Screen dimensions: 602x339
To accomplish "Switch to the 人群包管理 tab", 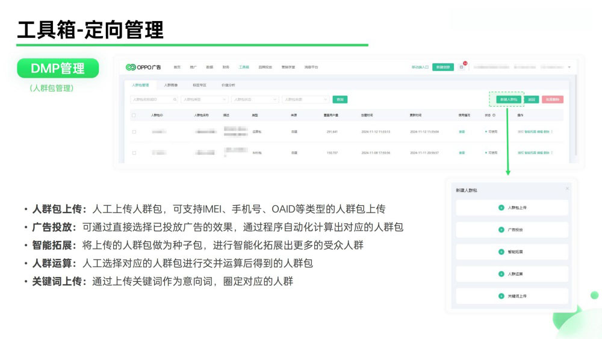I will [140, 86].
